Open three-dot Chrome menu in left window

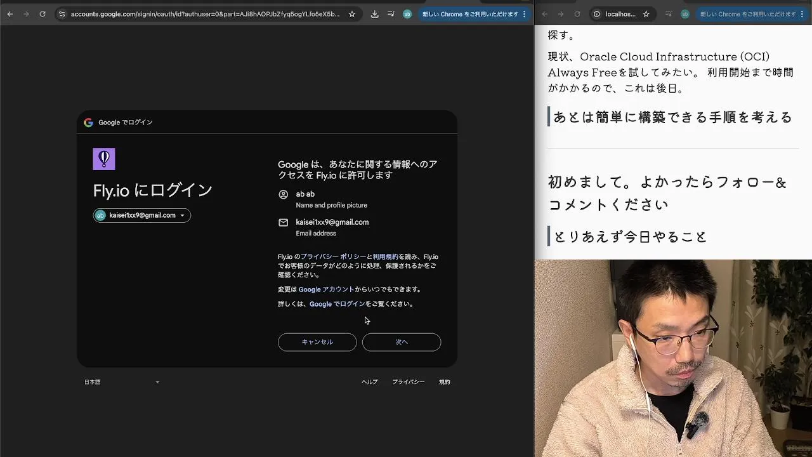[525, 14]
